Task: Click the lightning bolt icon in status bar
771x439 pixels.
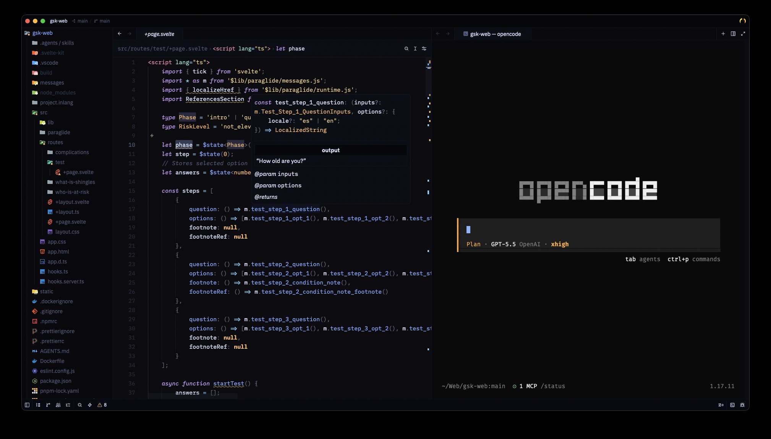Action: coord(90,405)
